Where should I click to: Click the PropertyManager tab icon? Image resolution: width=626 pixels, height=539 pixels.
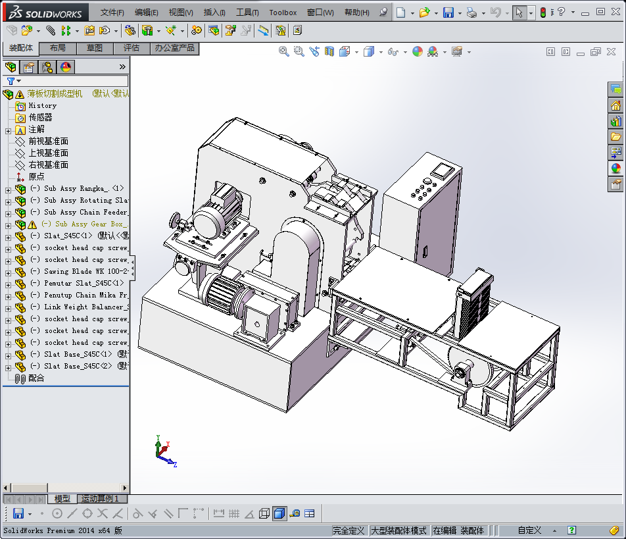click(x=29, y=67)
